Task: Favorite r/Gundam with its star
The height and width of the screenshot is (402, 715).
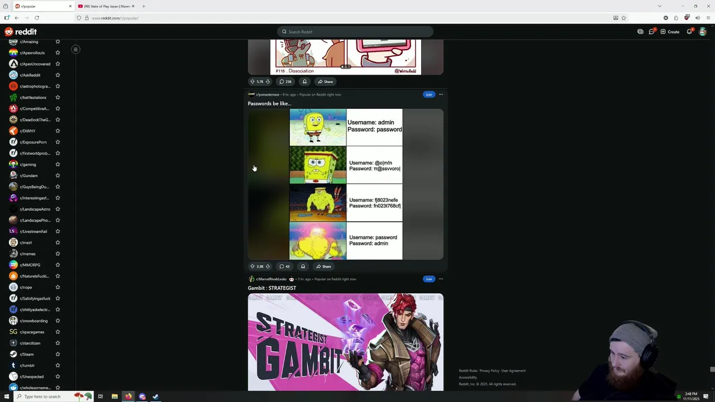Action: pyautogui.click(x=58, y=175)
